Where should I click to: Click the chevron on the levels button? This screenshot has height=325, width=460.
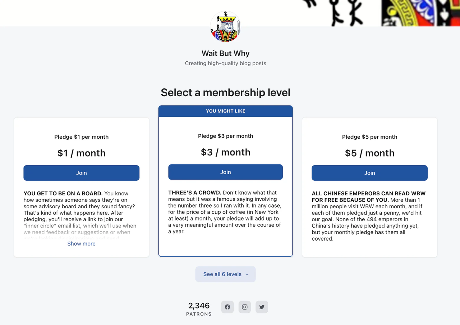[x=247, y=274]
